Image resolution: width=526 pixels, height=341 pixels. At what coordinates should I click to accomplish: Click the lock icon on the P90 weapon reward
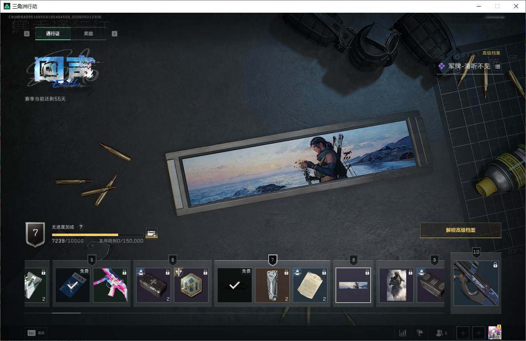tap(495, 265)
